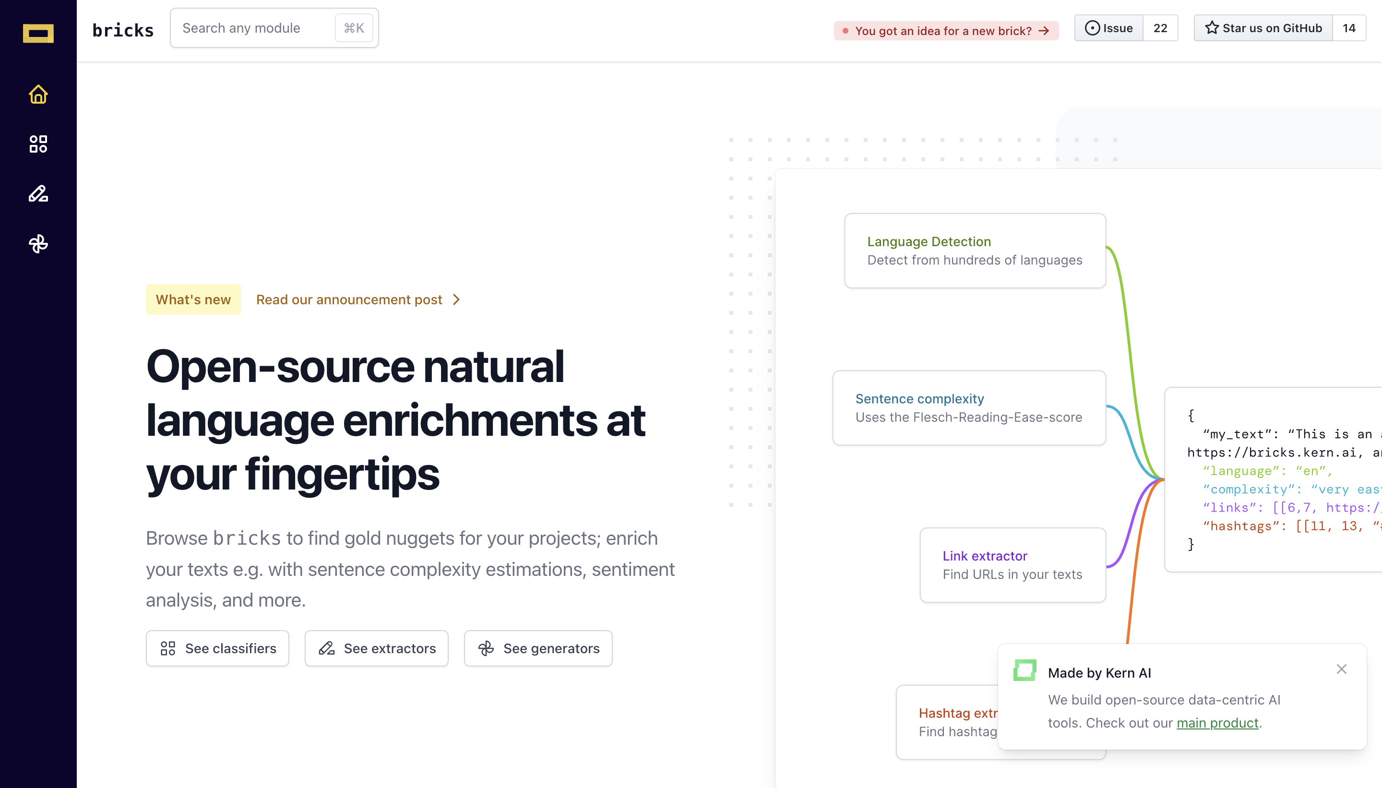Open extractors pencil icon in sidebar

point(38,194)
